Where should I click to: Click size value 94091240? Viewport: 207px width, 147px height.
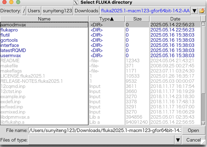click(136, 122)
